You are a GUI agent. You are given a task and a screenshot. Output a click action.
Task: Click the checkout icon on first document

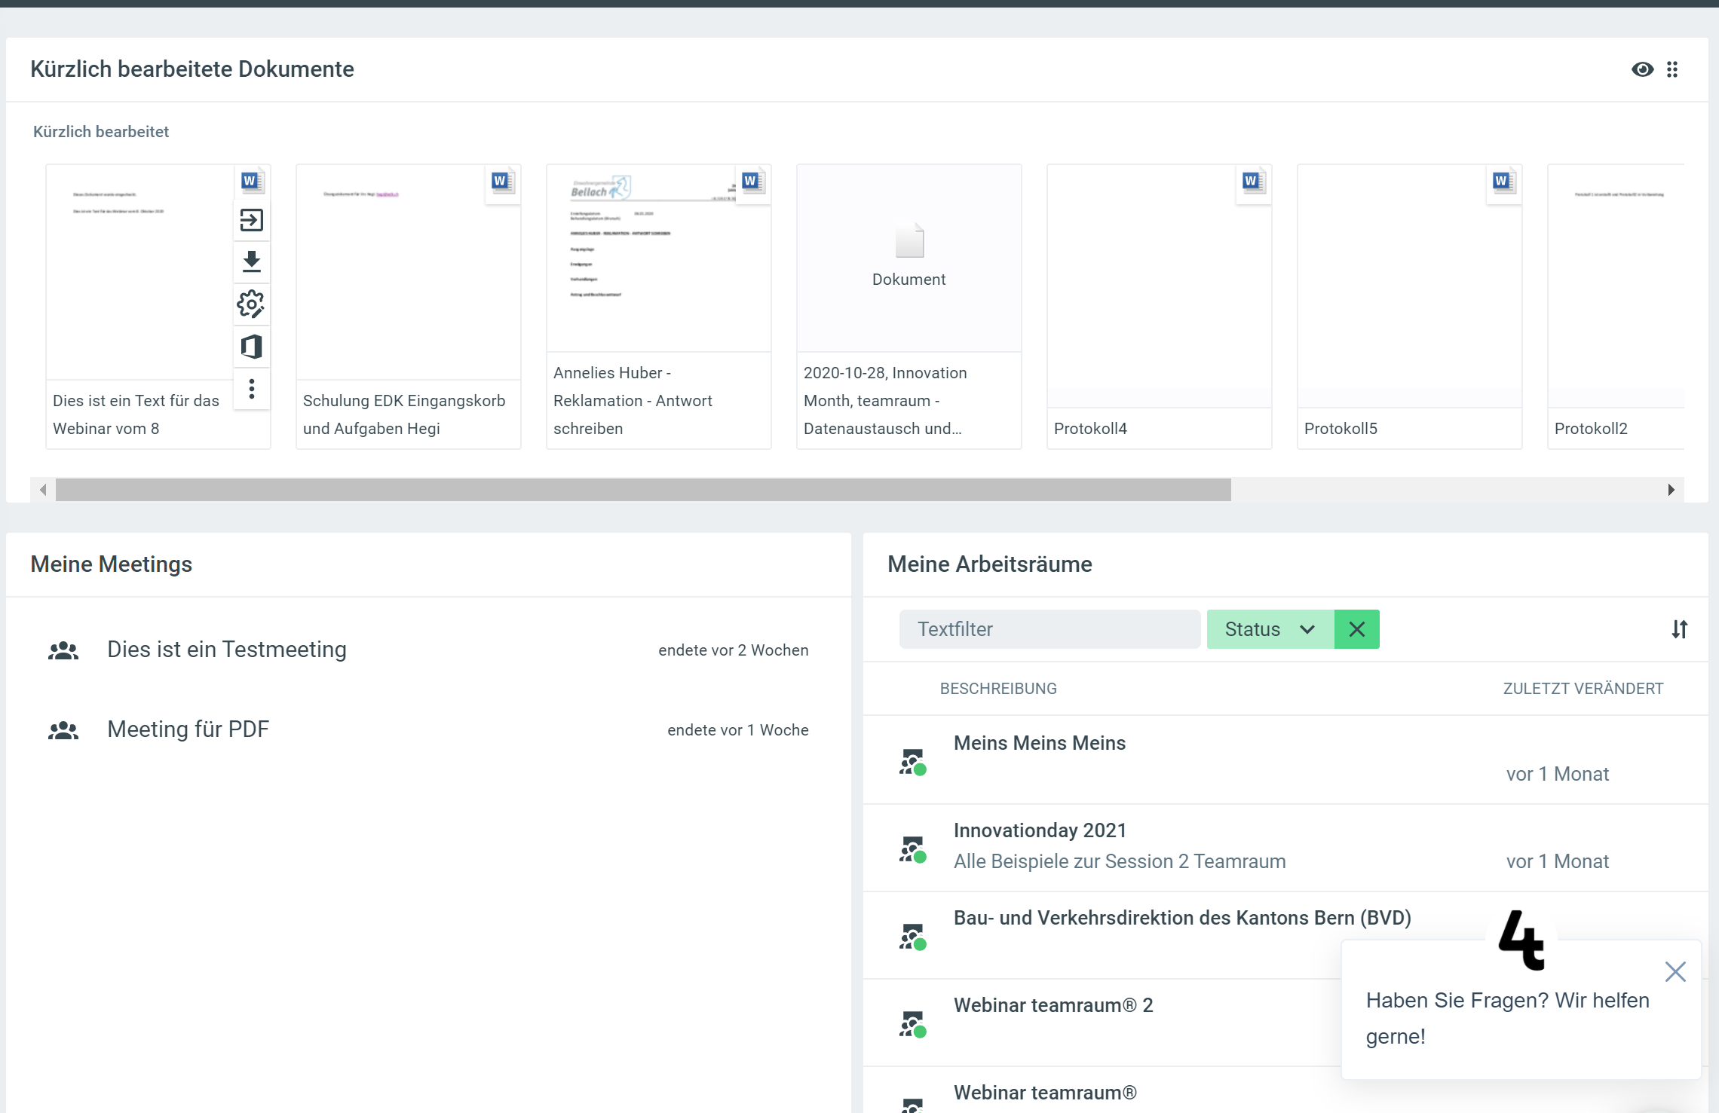(251, 220)
